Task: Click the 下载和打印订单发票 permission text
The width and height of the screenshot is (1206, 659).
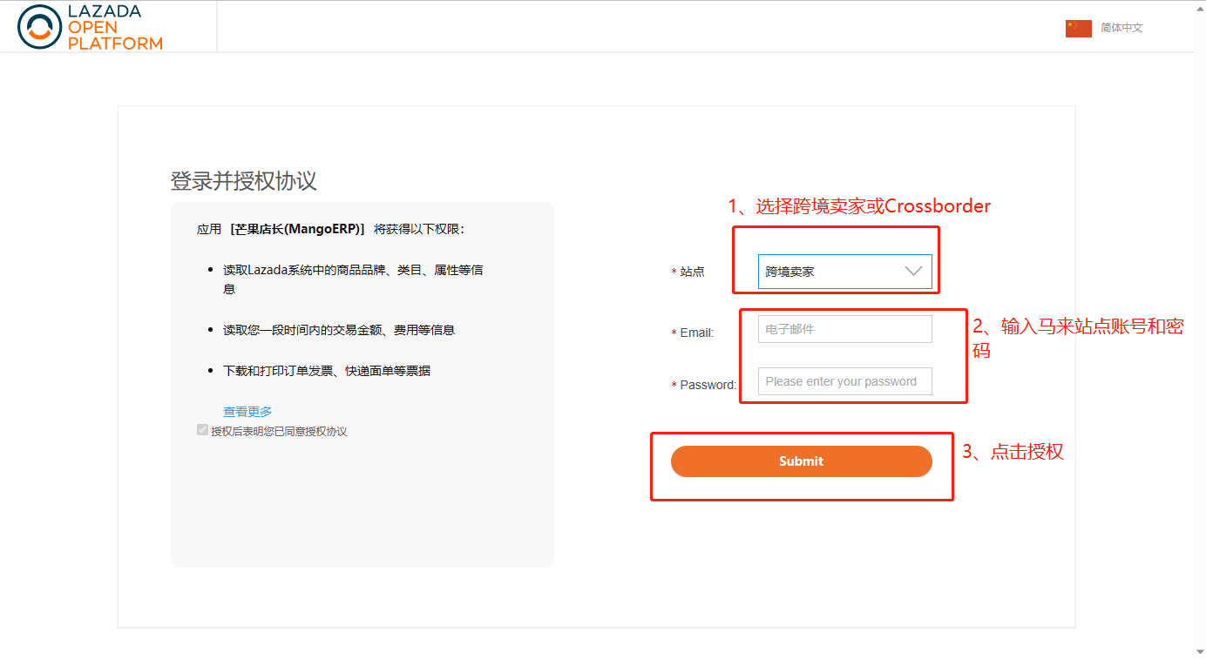Action: (x=327, y=371)
